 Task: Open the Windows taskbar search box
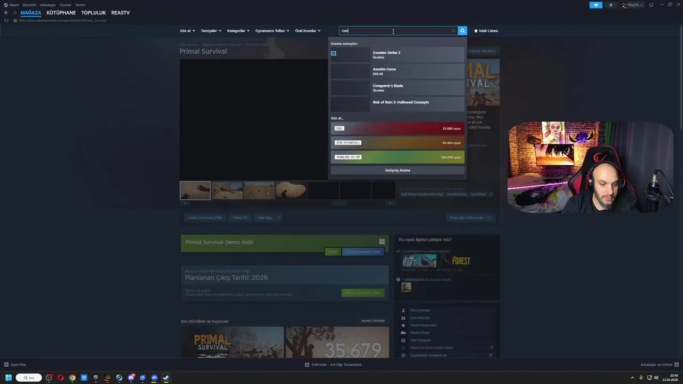29,378
